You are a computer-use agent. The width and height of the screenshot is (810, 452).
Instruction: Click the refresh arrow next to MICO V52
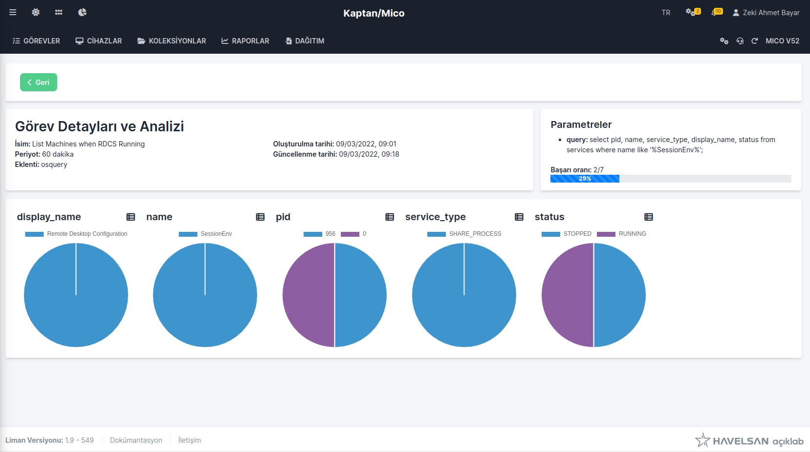click(755, 41)
